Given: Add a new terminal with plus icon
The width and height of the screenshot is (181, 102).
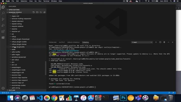Looking at the screenshot, I should (156, 42).
